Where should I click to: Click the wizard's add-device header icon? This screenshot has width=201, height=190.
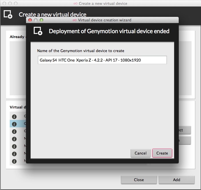(38, 31)
